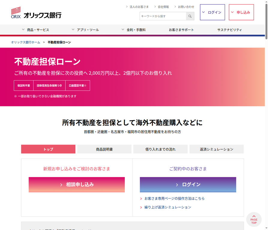Viewport: 268px width, 230px height.
Task: Click the large purple ログイン button
Action: click(x=188, y=185)
